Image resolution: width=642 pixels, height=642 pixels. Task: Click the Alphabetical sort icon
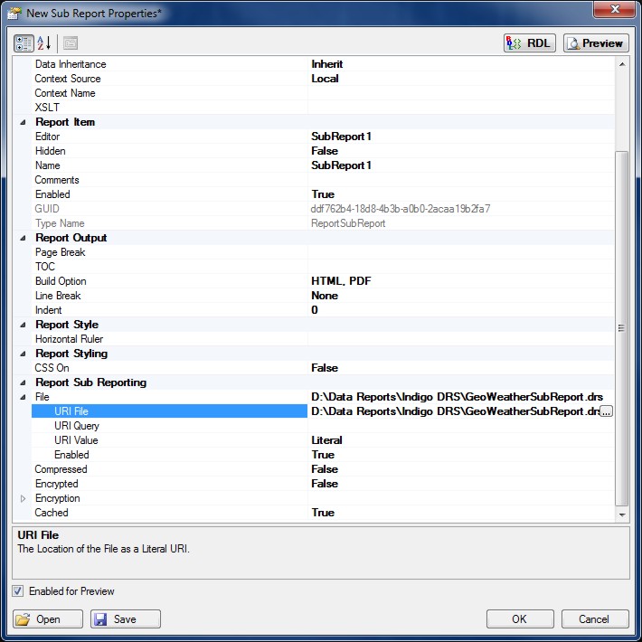click(44, 43)
